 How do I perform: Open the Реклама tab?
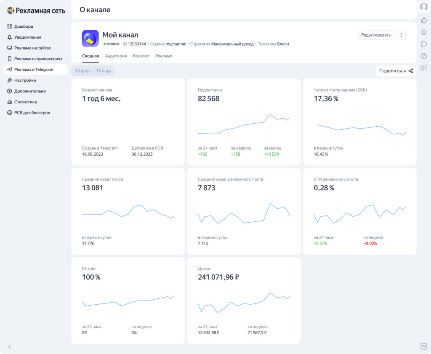(x=164, y=56)
